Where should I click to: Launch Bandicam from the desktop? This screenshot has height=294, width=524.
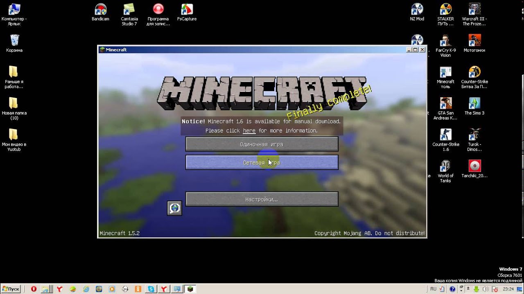pos(100,12)
